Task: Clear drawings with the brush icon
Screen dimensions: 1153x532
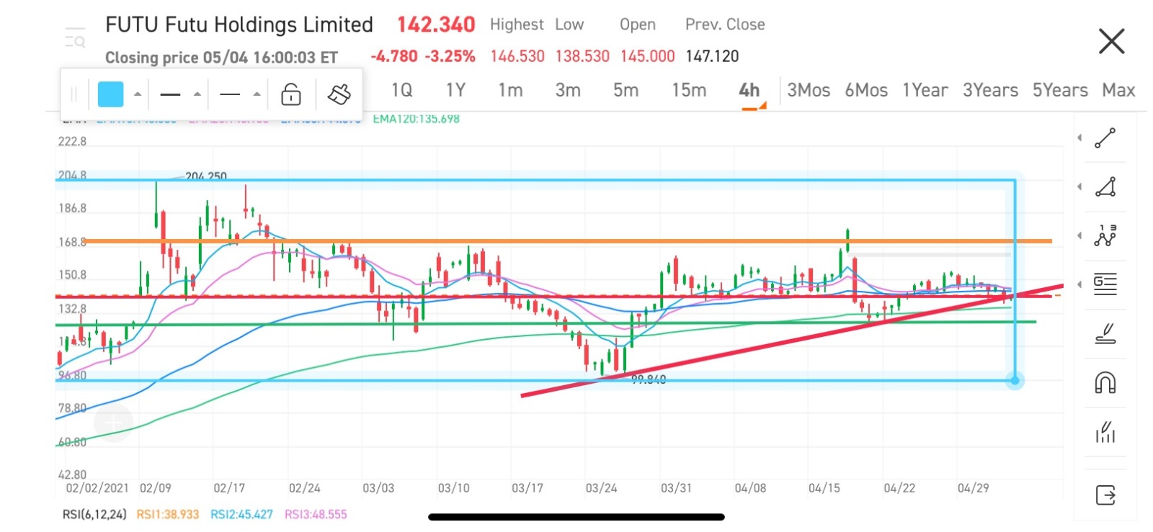Action: [339, 94]
